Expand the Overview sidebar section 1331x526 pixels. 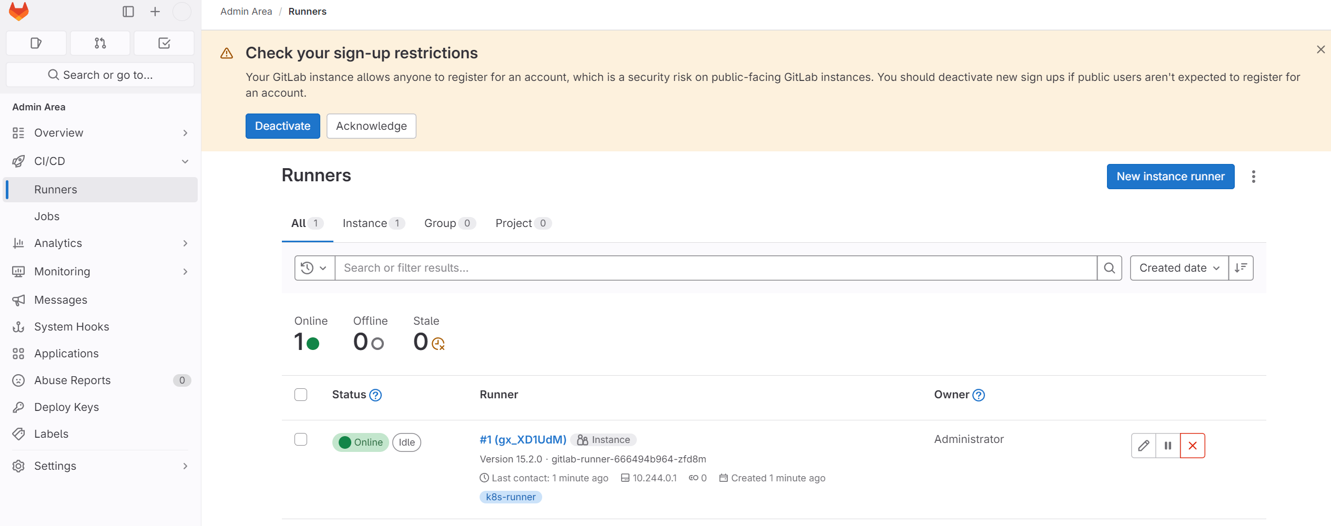(x=100, y=133)
